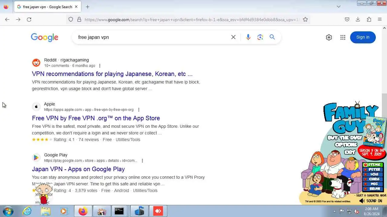Open the AnyDesk red taskbar icon

click(158, 211)
